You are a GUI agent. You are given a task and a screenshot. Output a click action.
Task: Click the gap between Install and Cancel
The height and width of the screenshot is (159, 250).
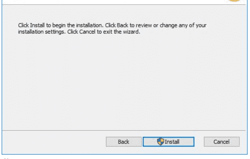[199, 142]
